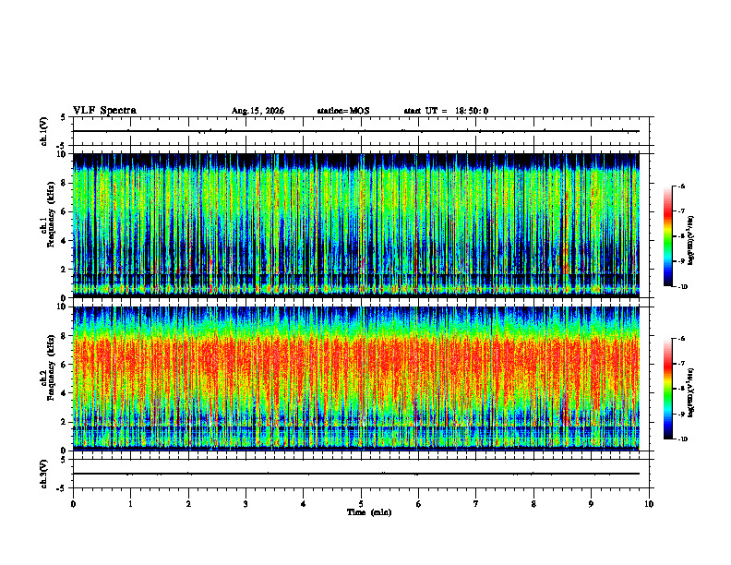Click the "2" kHz tick on ch.2 frequency axis
This screenshot has height=565, width=731.
(64, 422)
